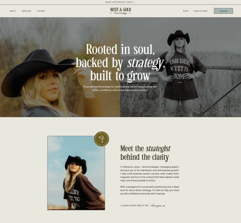Open the West & Gold logo home link
The height and width of the screenshot is (223, 241).
pyautogui.click(x=120, y=11)
